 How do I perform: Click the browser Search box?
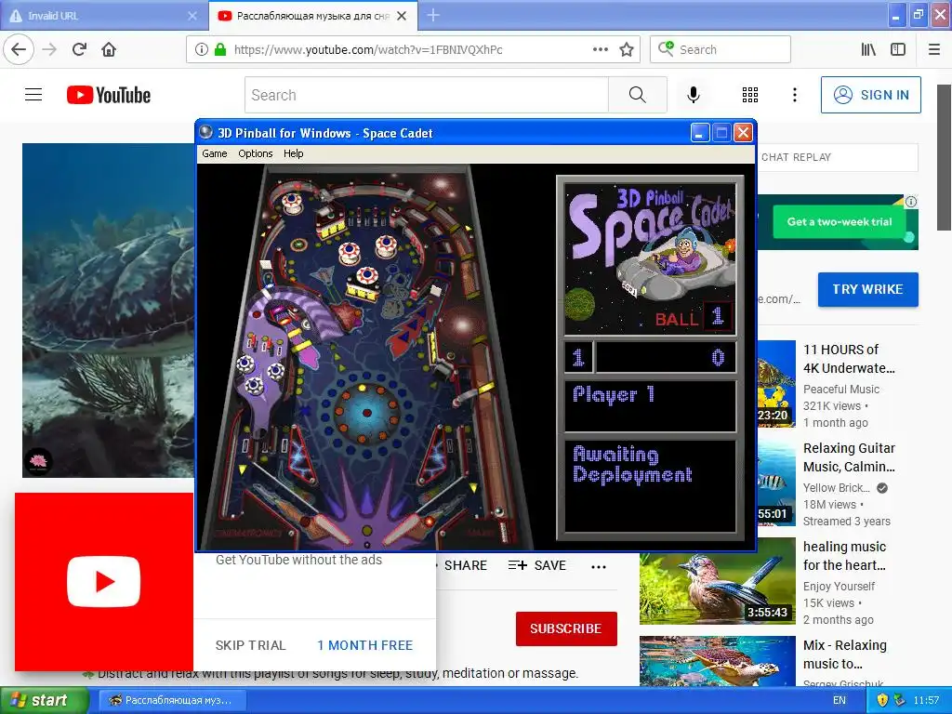[721, 49]
